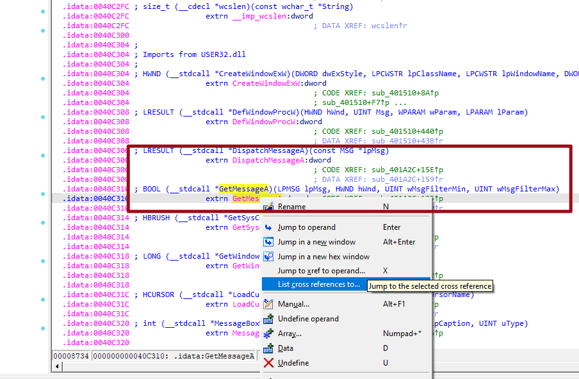The width and height of the screenshot is (579, 379).
Task: Click CreateWindowExW in its extrn line
Action: click(x=266, y=83)
